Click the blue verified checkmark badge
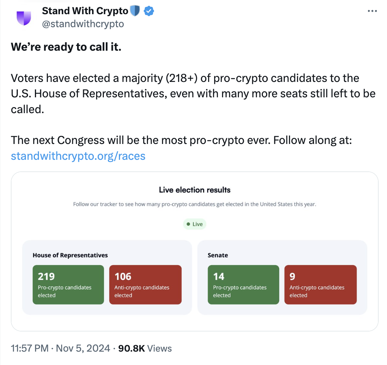This screenshot has height=365, width=387. pyautogui.click(x=148, y=11)
